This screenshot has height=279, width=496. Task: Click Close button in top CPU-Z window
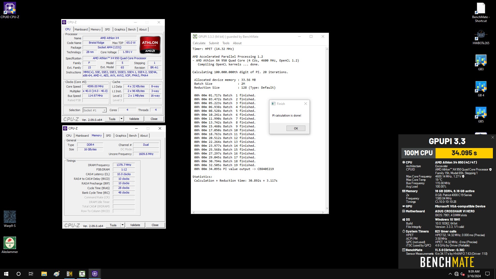tap(154, 119)
